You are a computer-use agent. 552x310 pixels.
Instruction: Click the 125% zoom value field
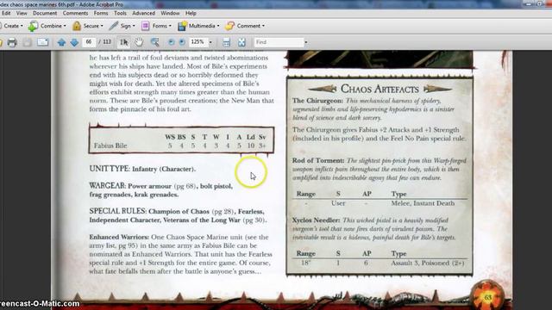coord(198,42)
